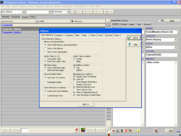
Task: Click the yellow light bulb icon
Action: pos(138,131)
